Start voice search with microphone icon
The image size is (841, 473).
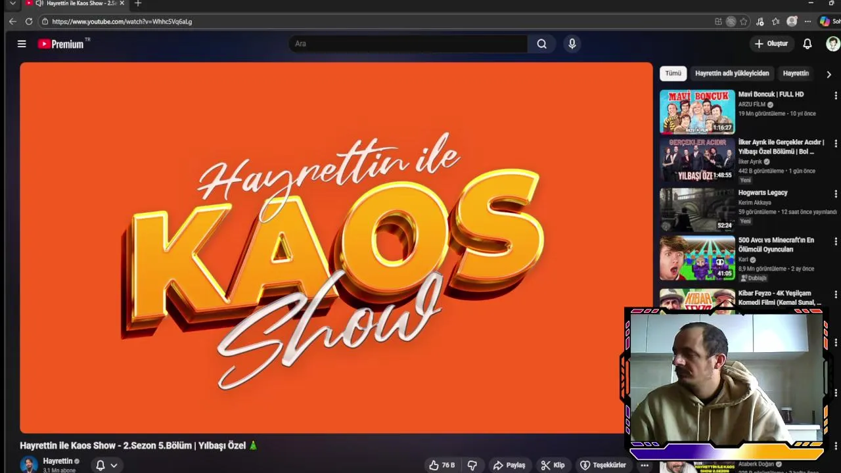(572, 44)
